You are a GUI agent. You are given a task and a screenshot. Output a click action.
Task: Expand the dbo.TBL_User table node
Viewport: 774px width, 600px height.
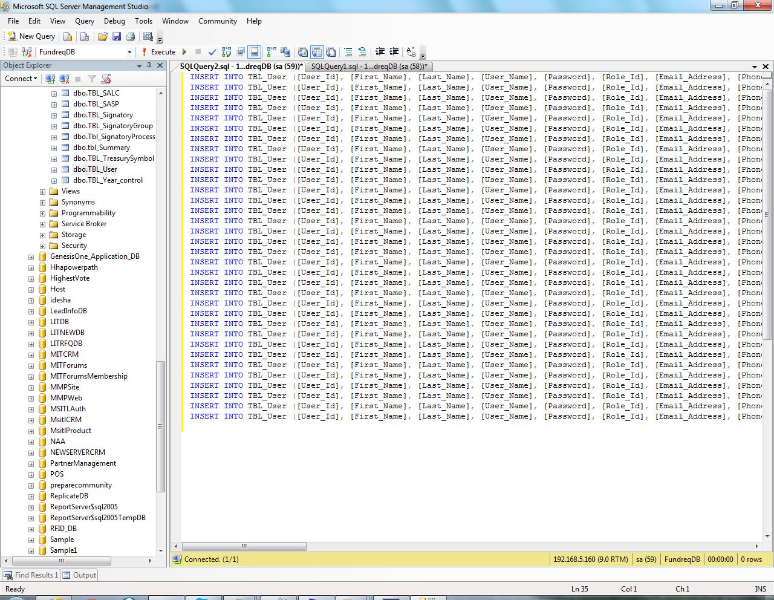point(54,170)
